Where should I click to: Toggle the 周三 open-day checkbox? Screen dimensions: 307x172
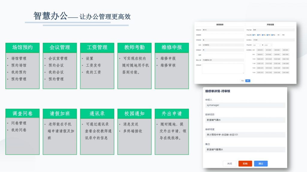(263, 35)
